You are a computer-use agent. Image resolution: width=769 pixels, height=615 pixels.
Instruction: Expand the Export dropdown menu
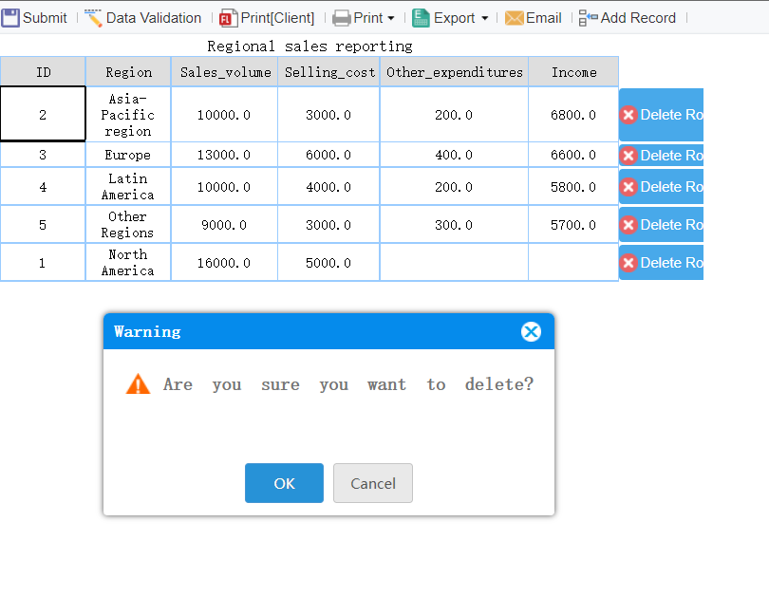[x=484, y=17]
